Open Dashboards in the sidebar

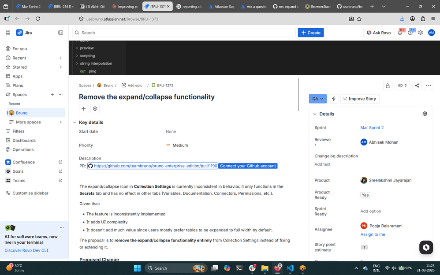[24, 140]
